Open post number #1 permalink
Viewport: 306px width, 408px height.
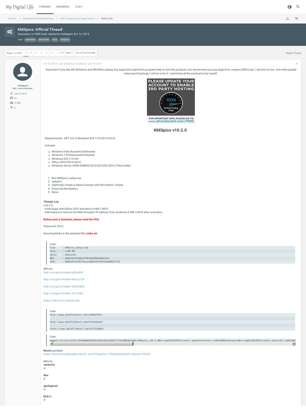pos(296,64)
